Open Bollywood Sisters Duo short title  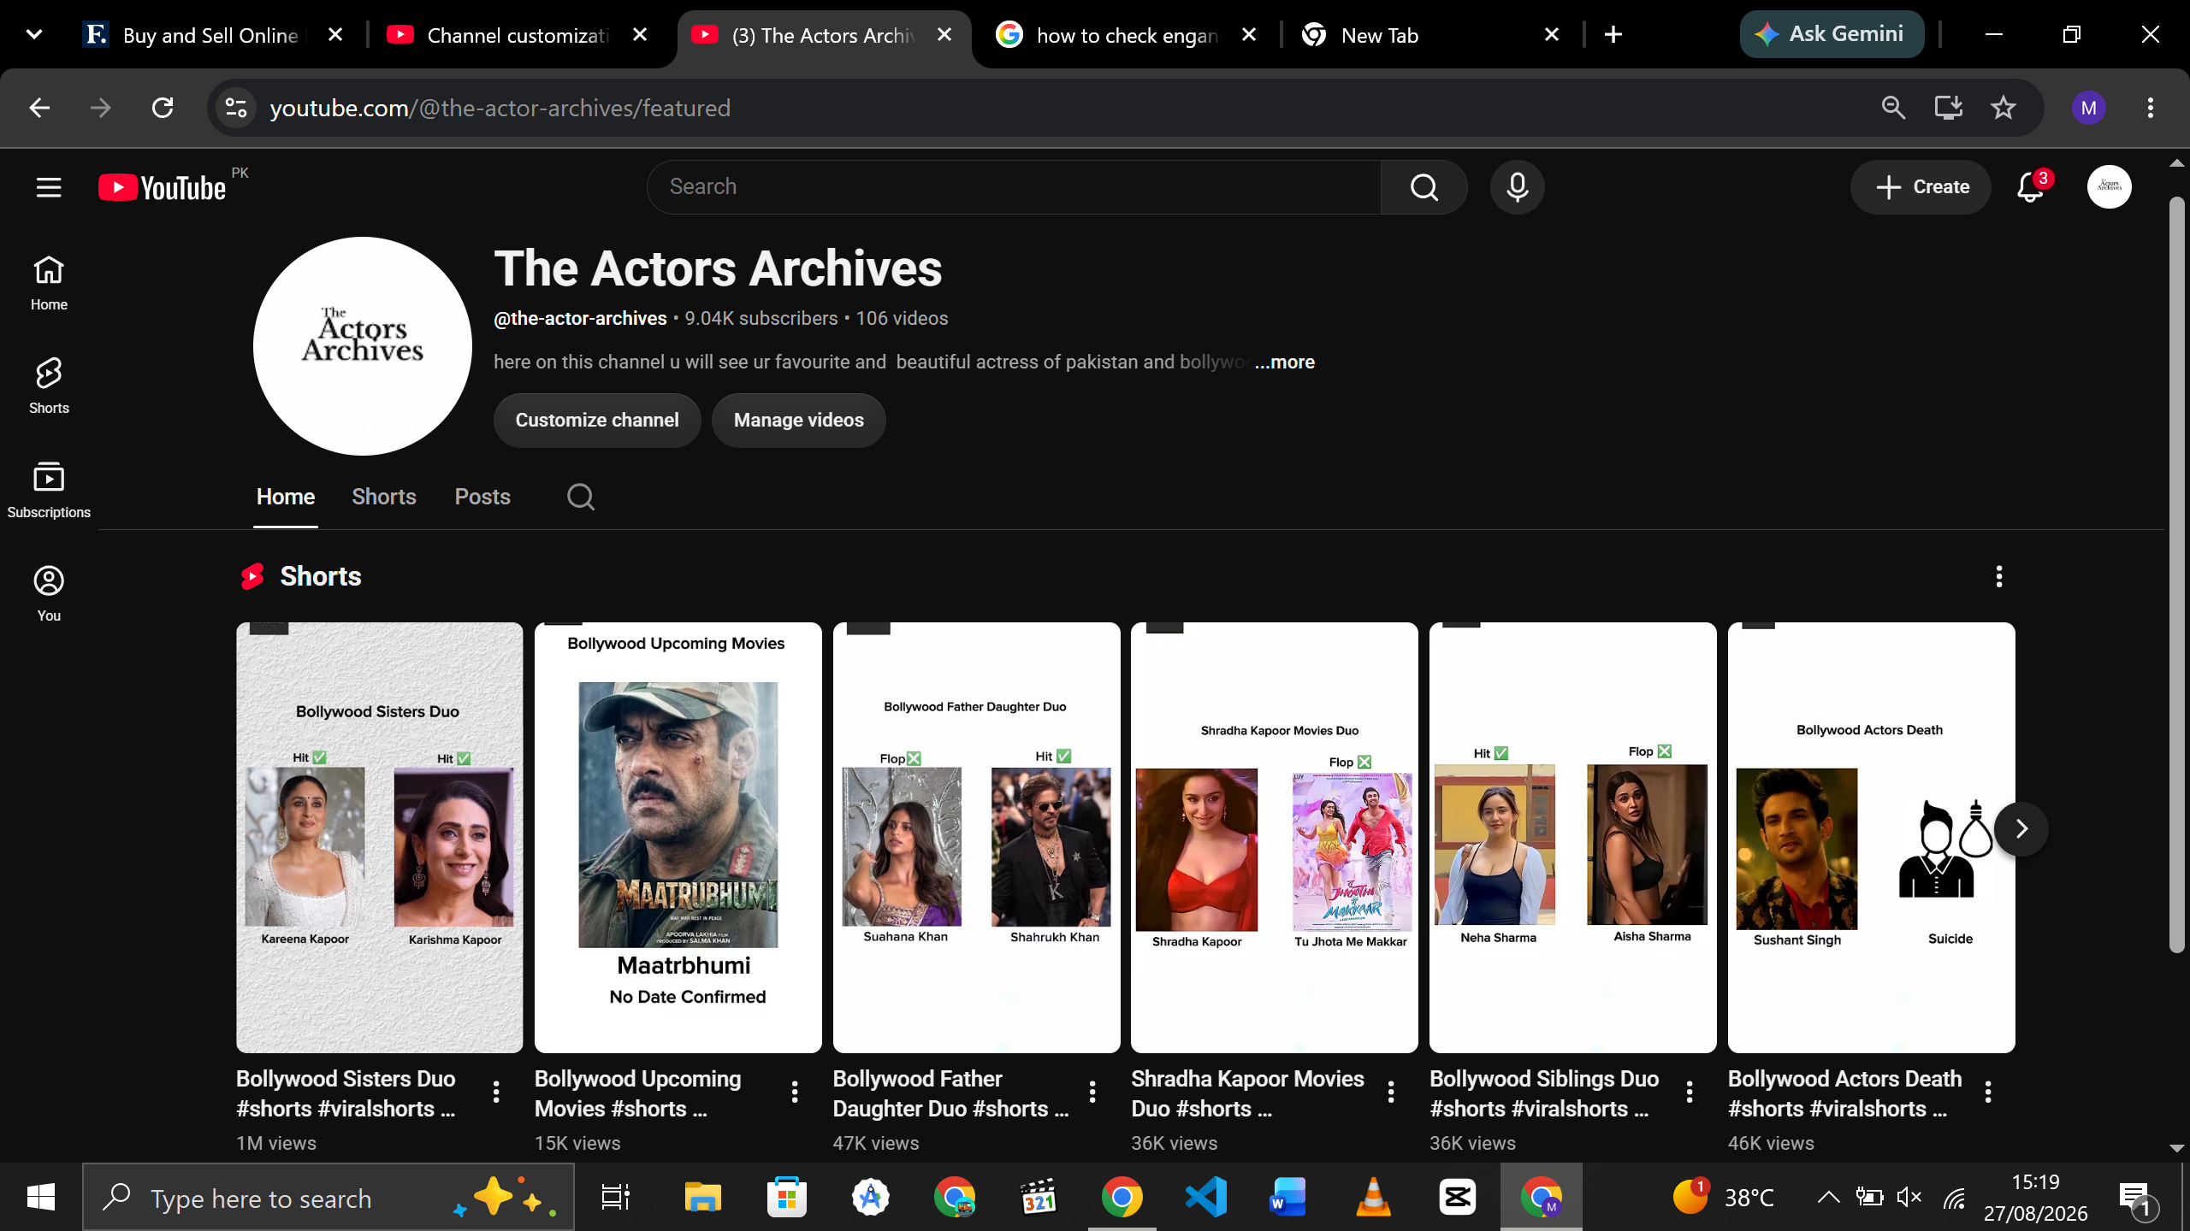(346, 1093)
